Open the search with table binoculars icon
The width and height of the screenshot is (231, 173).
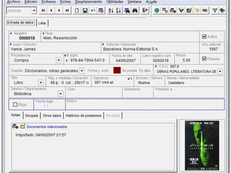coord(127,10)
